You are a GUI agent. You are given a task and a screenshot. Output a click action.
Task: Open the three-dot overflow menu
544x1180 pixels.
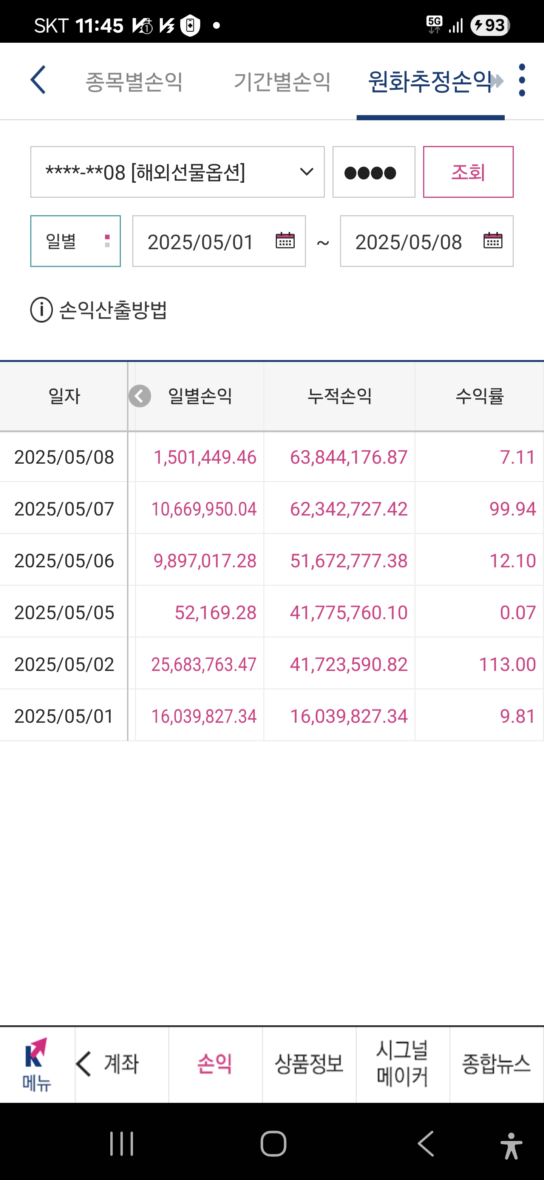click(522, 80)
